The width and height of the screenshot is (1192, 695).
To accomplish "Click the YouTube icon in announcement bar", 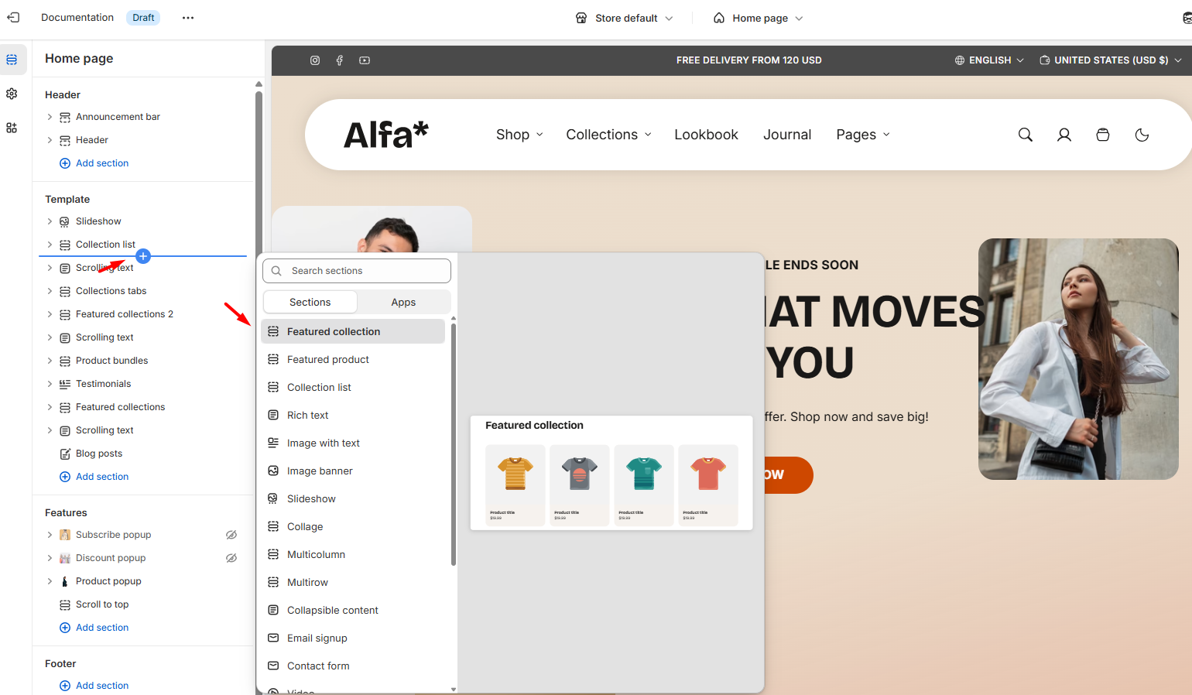I will [365, 60].
